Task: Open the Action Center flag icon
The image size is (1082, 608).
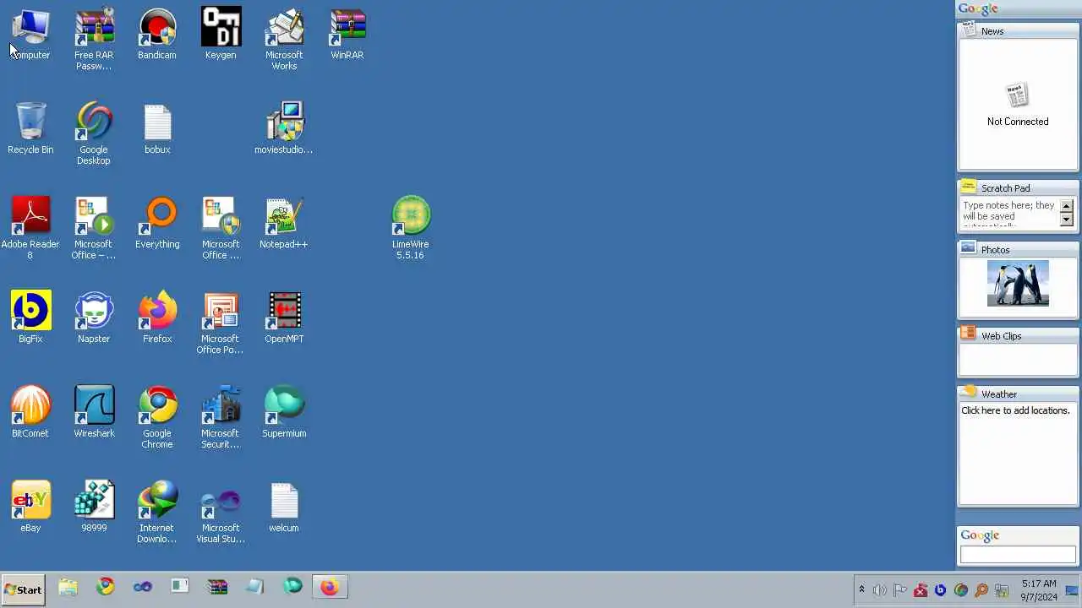Action: tap(900, 590)
